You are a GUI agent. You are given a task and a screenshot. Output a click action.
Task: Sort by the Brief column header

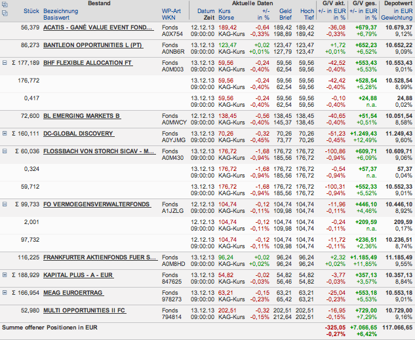(x=285, y=18)
